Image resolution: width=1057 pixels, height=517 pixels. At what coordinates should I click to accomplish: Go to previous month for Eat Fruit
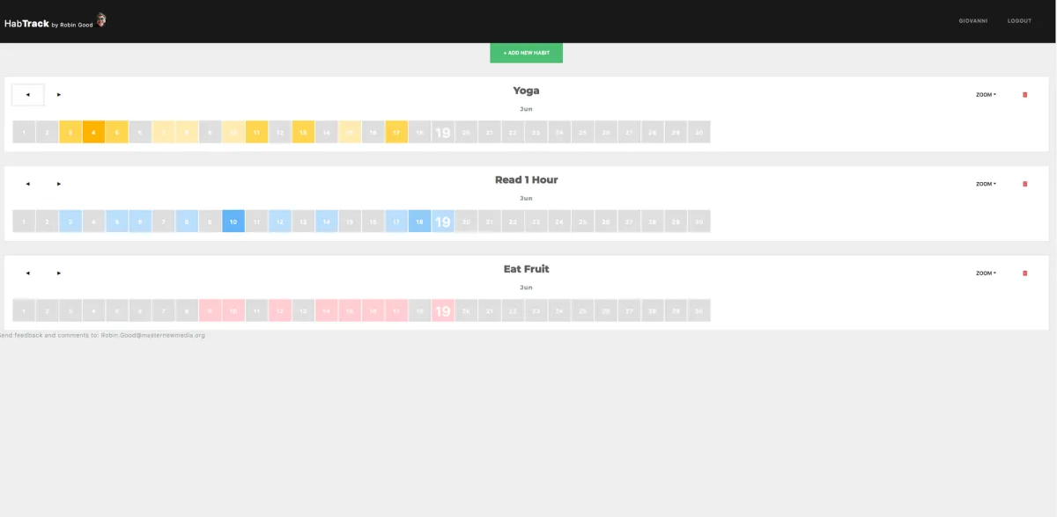coord(27,273)
